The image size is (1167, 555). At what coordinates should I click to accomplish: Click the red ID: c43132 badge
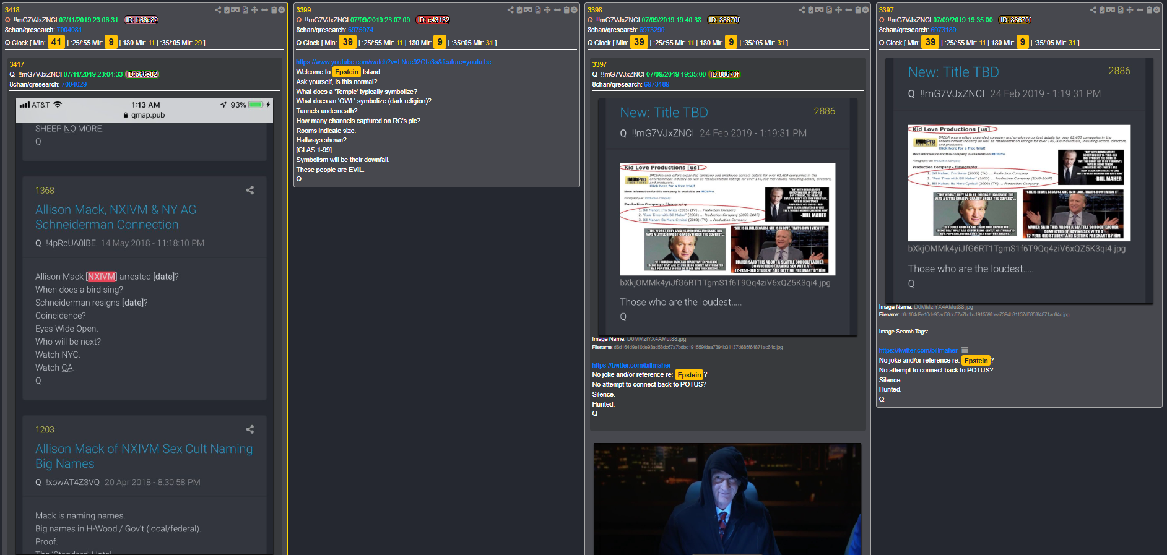pyautogui.click(x=433, y=20)
